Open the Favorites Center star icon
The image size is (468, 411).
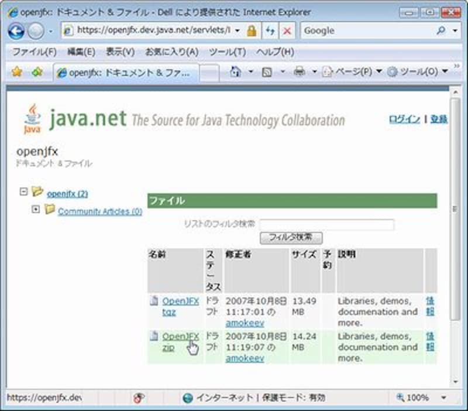tap(17, 71)
